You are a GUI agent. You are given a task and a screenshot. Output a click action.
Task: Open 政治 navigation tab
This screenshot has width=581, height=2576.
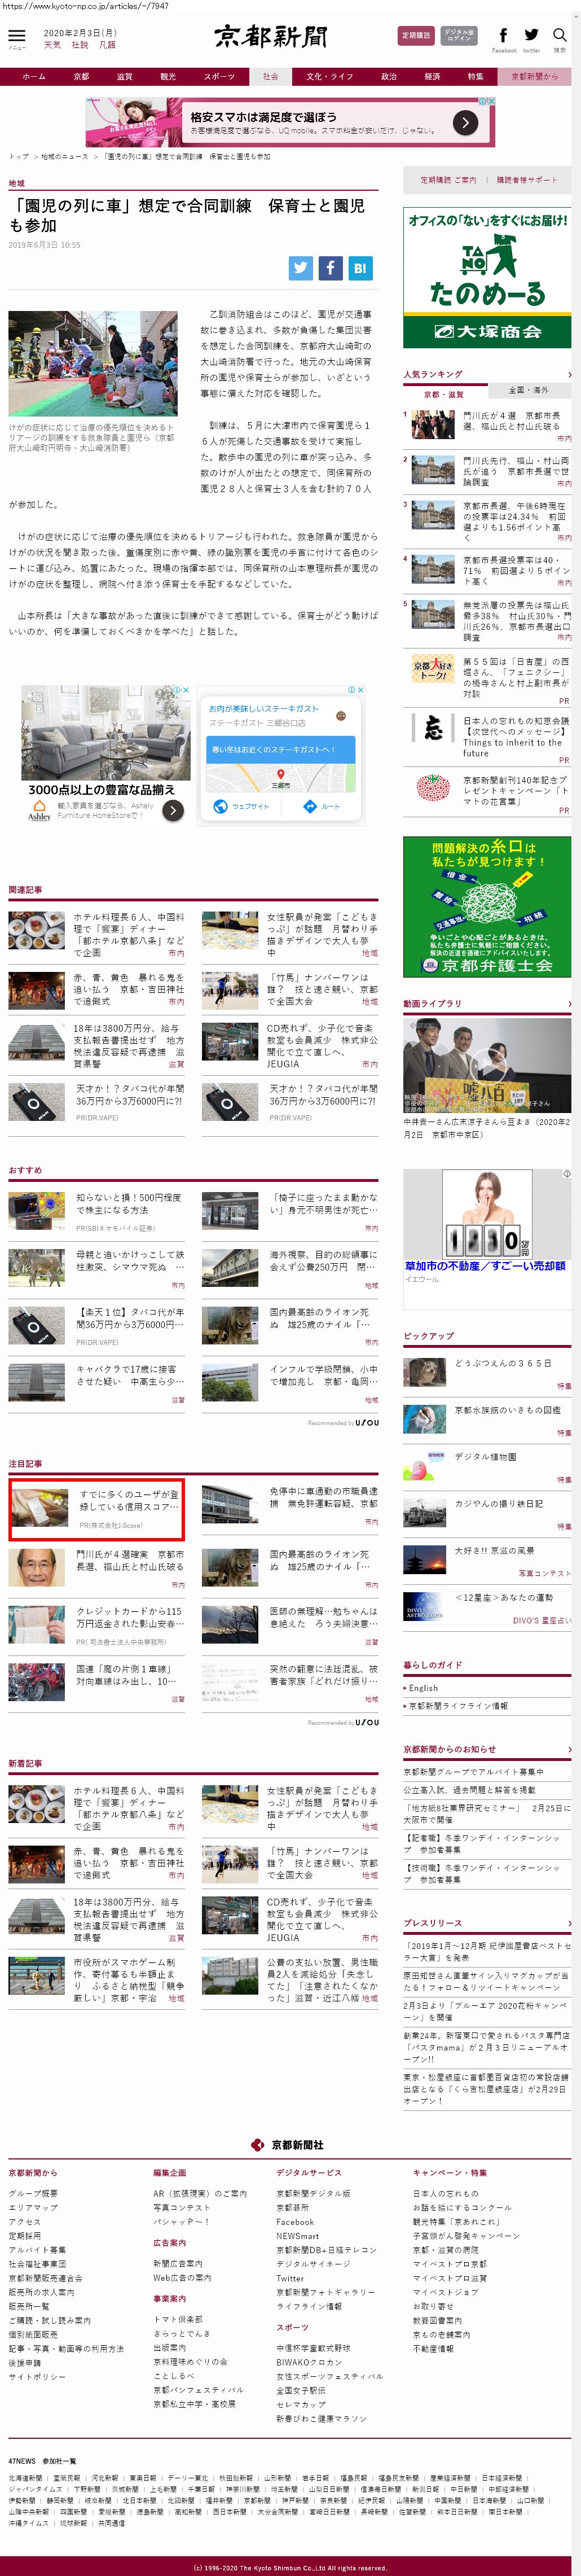tap(389, 76)
